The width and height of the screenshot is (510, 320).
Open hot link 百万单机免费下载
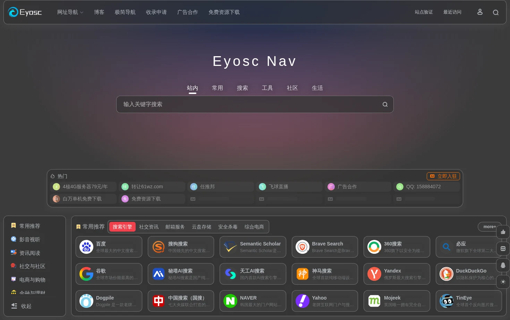[x=83, y=199]
